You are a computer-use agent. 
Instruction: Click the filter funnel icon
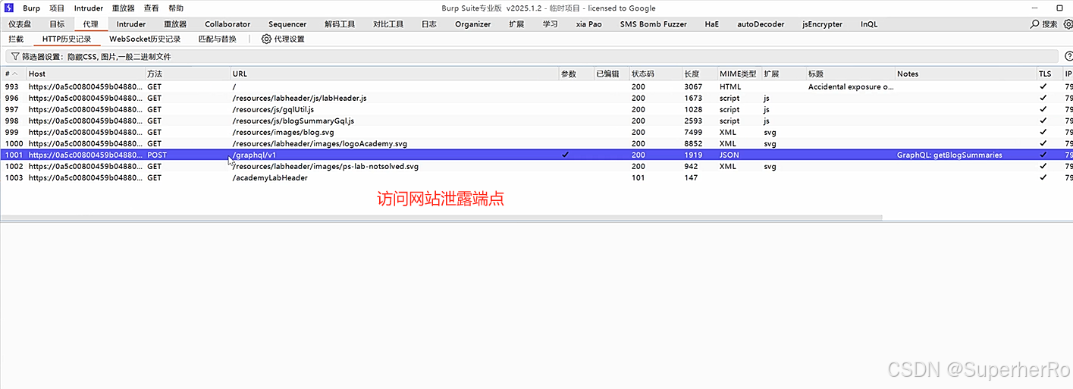click(x=15, y=56)
